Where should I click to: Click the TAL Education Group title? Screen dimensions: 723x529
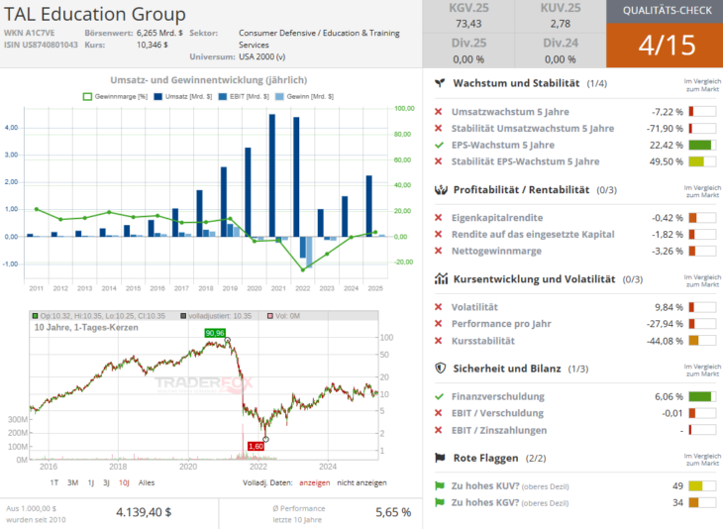pyautogui.click(x=94, y=14)
